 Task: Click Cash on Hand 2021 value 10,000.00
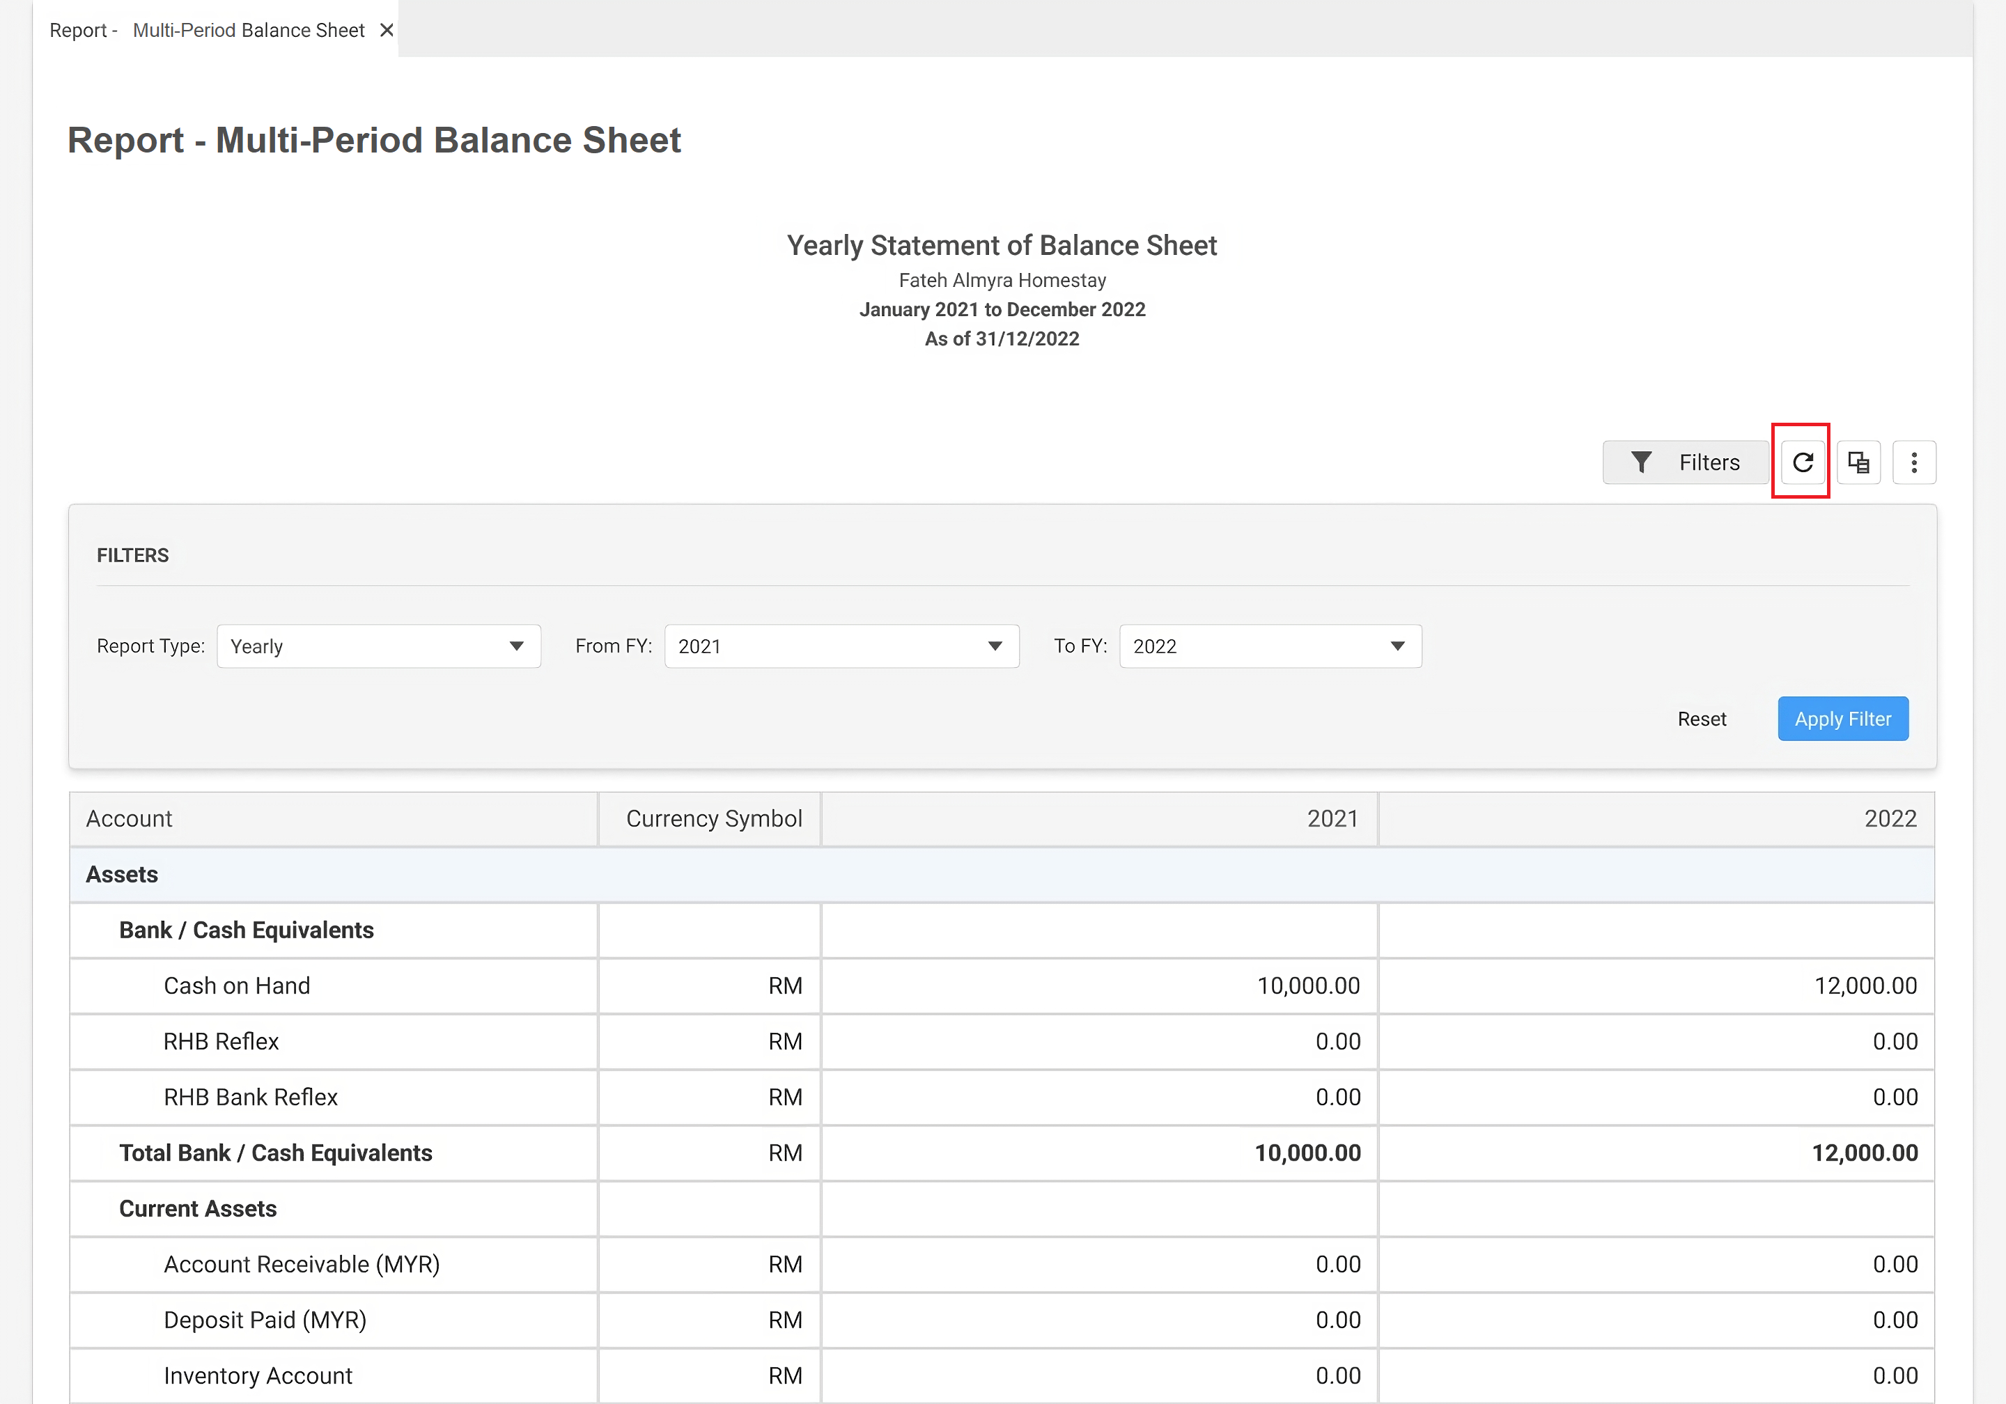tap(1308, 985)
